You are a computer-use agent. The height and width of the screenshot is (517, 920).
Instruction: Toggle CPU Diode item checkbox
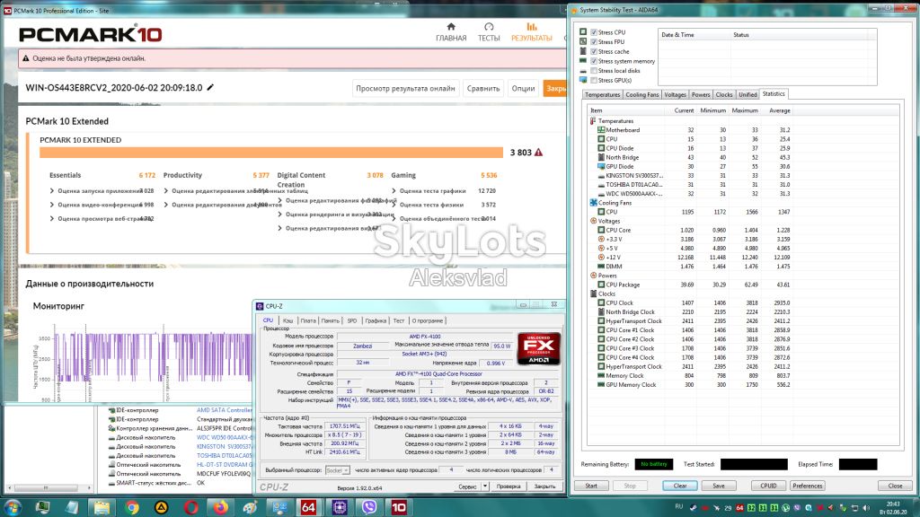pos(601,148)
